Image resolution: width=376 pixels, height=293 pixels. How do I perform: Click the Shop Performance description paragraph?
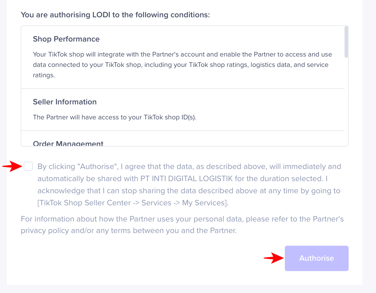click(182, 65)
